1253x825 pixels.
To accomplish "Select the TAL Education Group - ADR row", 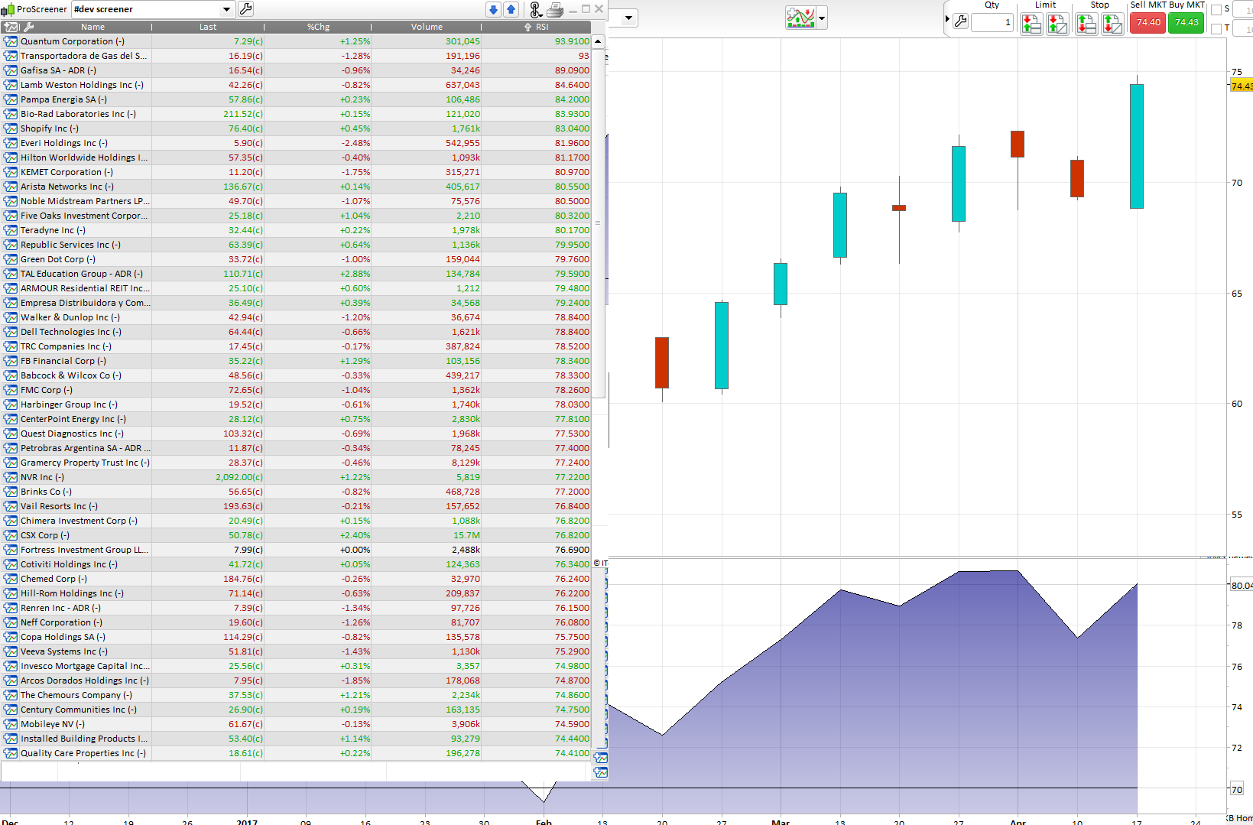I will click(297, 274).
